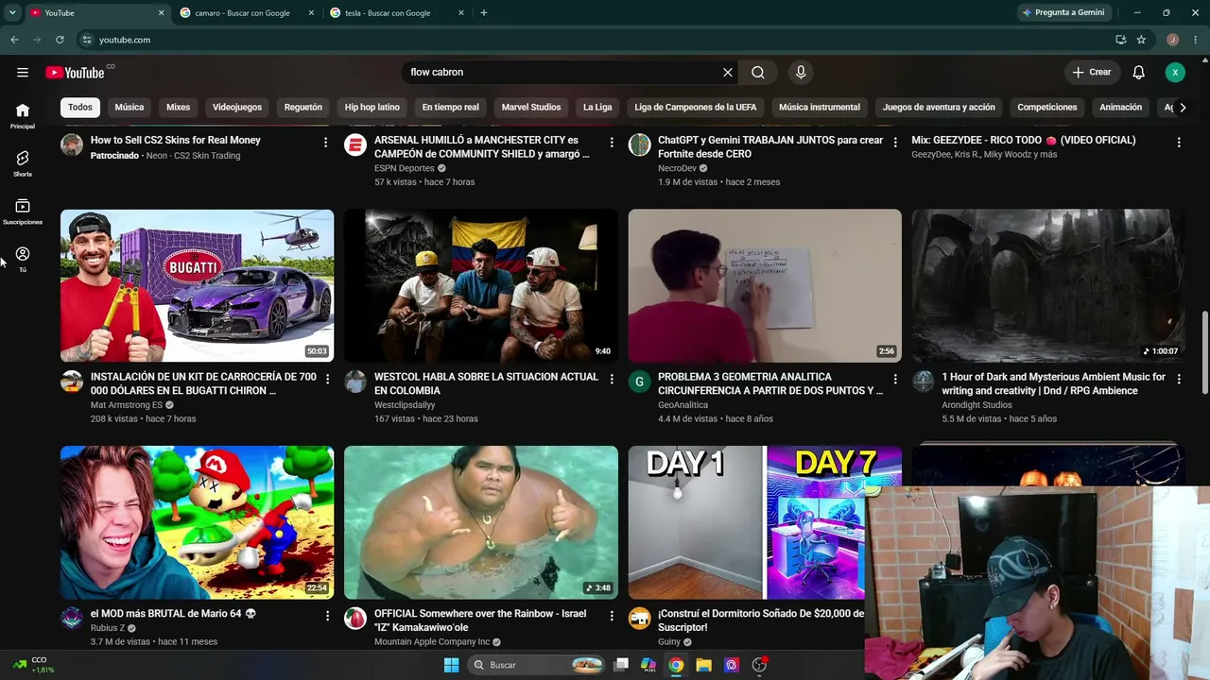The image size is (1210, 680).
Task: Click the magnifier search button
Action: pyautogui.click(x=758, y=72)
